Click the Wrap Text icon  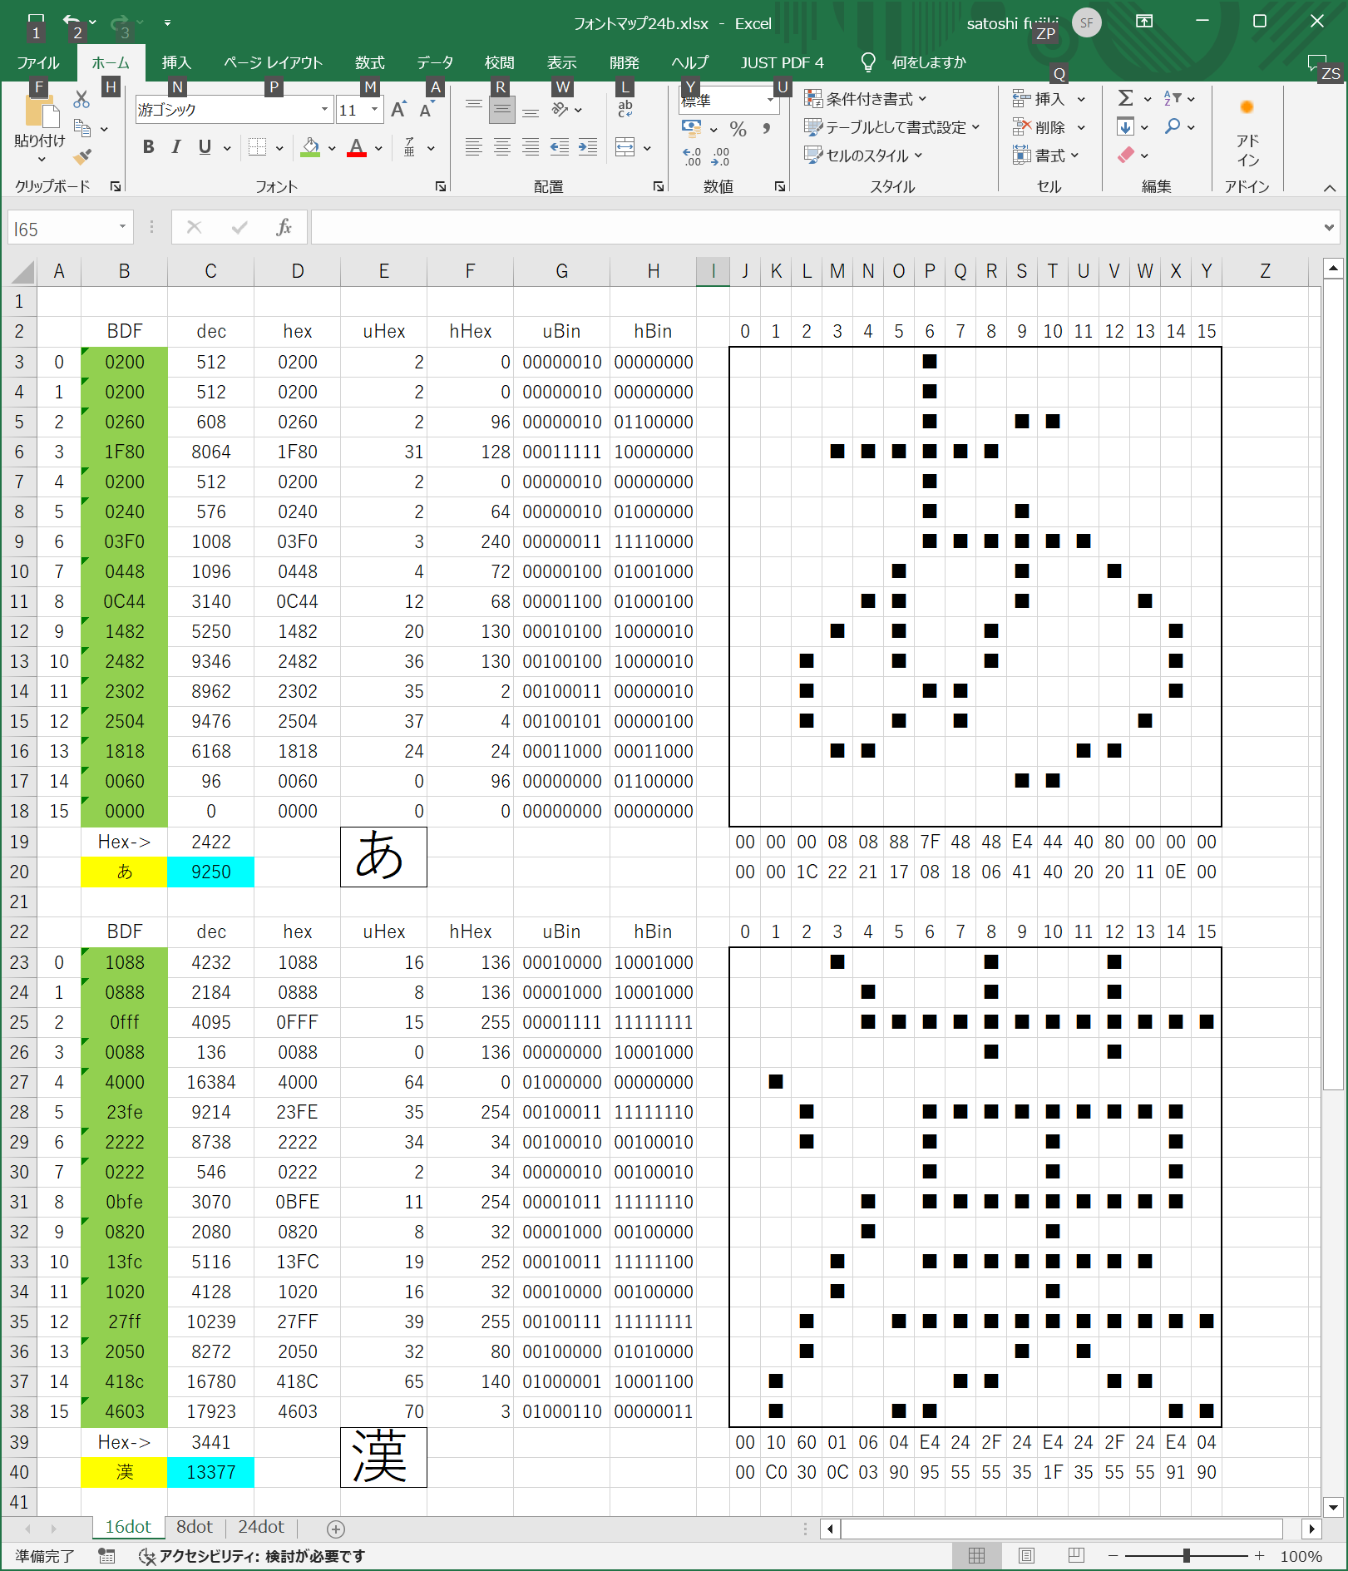click(x=625, y=109)
